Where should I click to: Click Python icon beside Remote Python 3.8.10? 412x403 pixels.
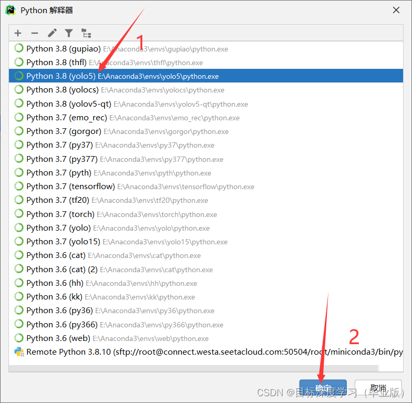pos(19,352)
